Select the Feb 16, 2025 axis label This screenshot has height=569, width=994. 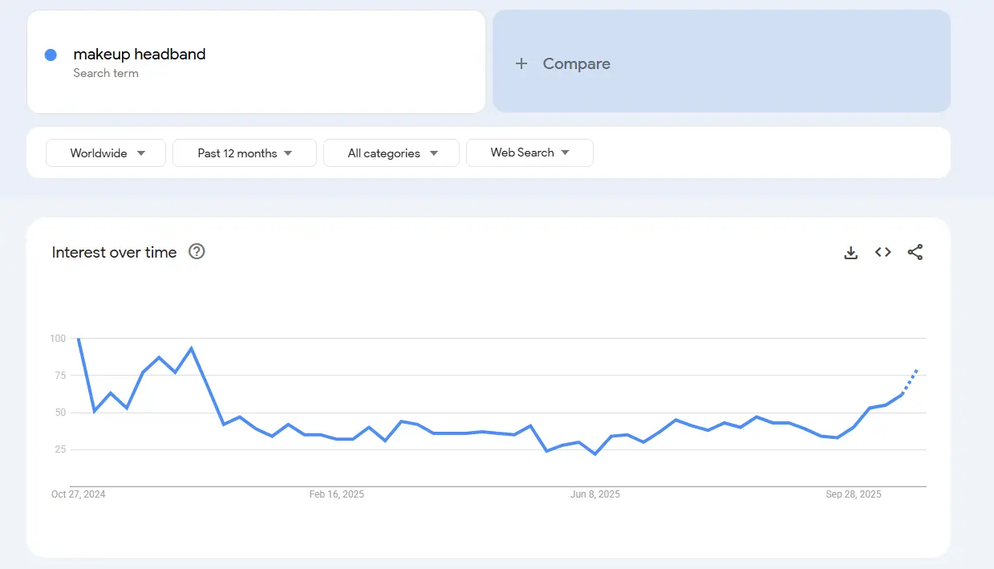tap(336, 494)
